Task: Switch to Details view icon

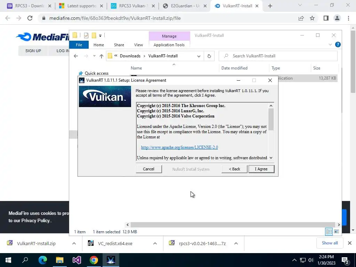Action: [x=329, y=232]
